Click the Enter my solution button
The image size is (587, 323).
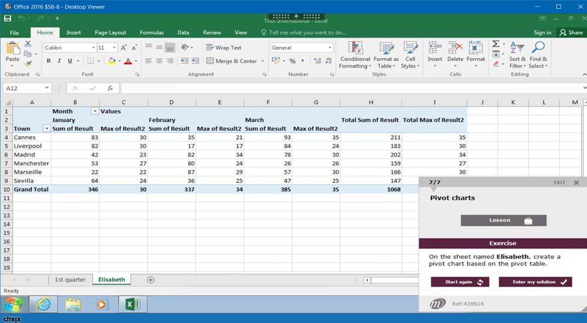point(535,282)
